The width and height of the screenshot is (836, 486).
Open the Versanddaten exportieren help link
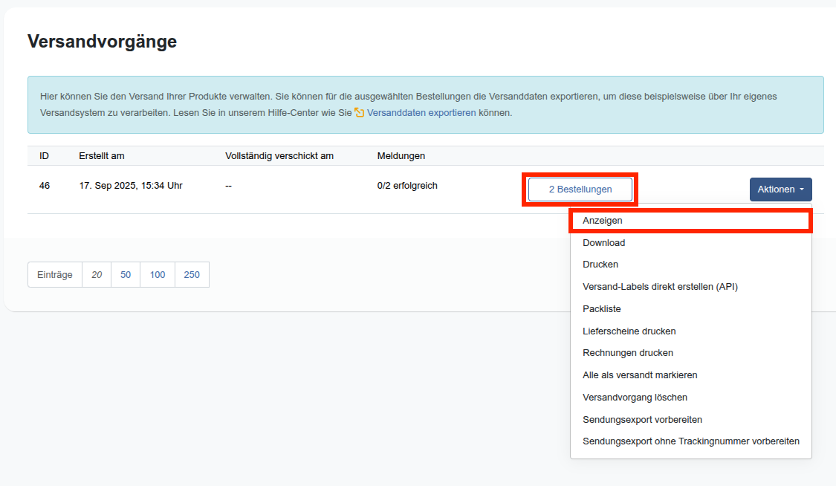point(421,112)
